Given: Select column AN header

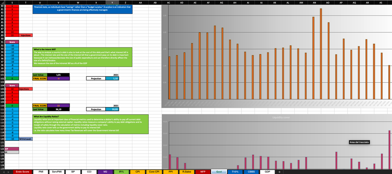Looking at the screenshot, I should point(314,2).
